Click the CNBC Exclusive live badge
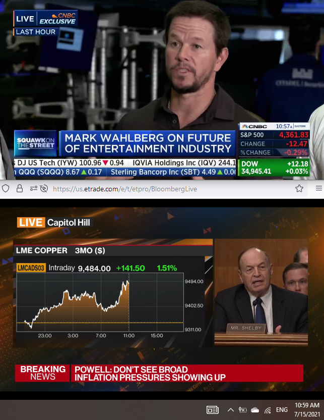 pyautogui.click(x=45, y=19)
